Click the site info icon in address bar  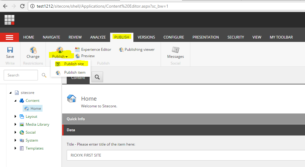click(x=32, y=6)
